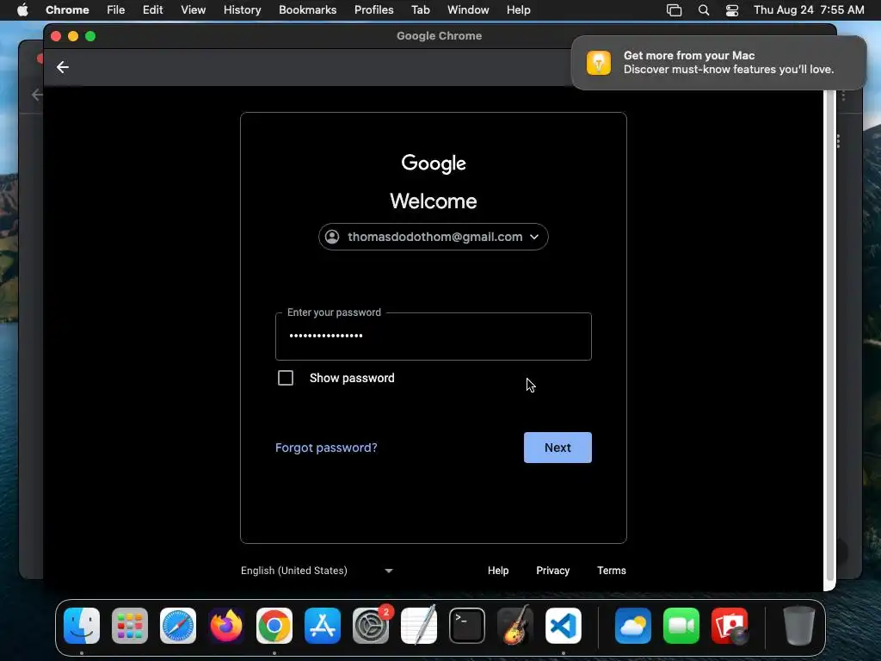Image resolution: width=881 pixels, height=661 pixels.
Task: Open the Bookmarks menu
Action: pyautogui.click(x=307, y=9)
